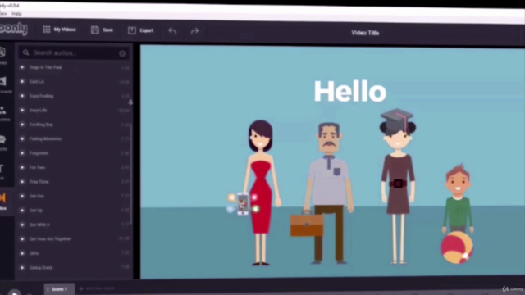Select the 'For Two' audio name
This screenshot has height=295, width=525.
[x=37, y=167]
